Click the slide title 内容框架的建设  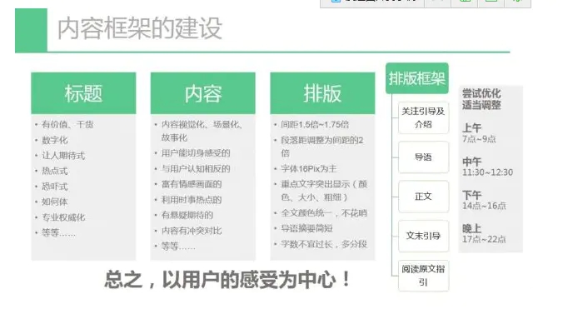pyautogui.click(x=139, y=28)
